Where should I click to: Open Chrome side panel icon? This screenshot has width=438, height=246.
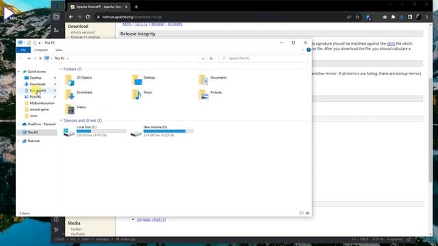[x=410, y=17]
